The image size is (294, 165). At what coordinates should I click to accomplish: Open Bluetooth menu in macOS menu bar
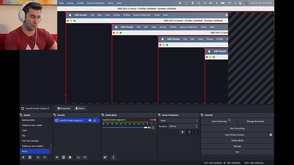[217, 3]
